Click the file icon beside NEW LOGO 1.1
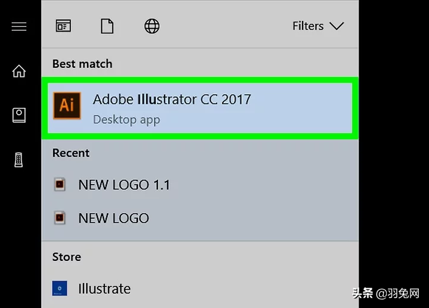This screenshot has width=429, height=308. coord(59,185)
